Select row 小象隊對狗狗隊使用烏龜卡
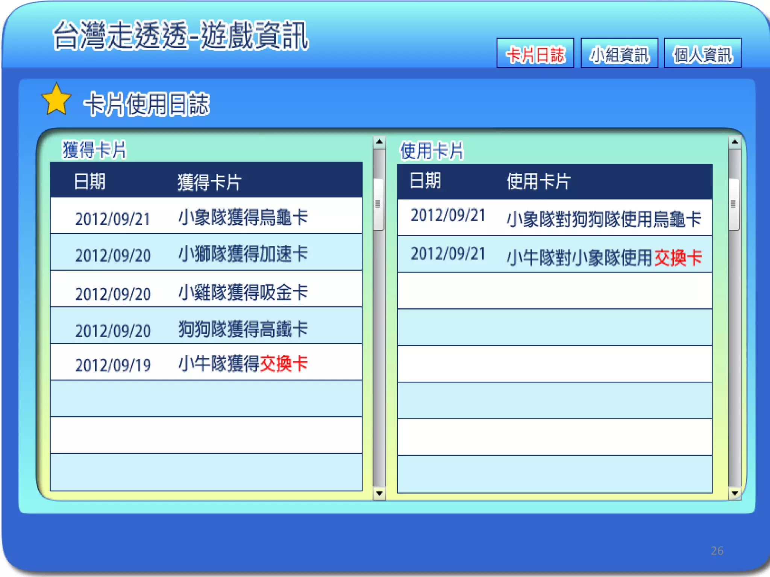770x577 pixels. pyautogui.click(x=604, y=219)
